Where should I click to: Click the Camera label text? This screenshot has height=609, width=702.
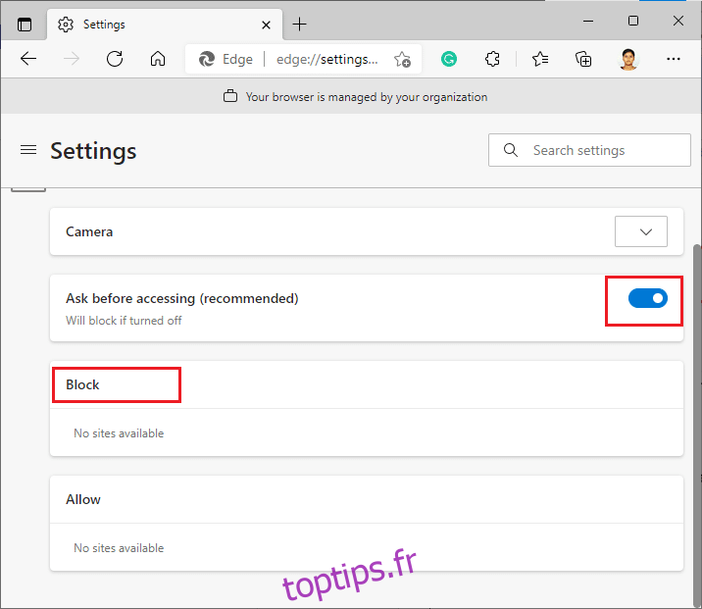point(89,232)
